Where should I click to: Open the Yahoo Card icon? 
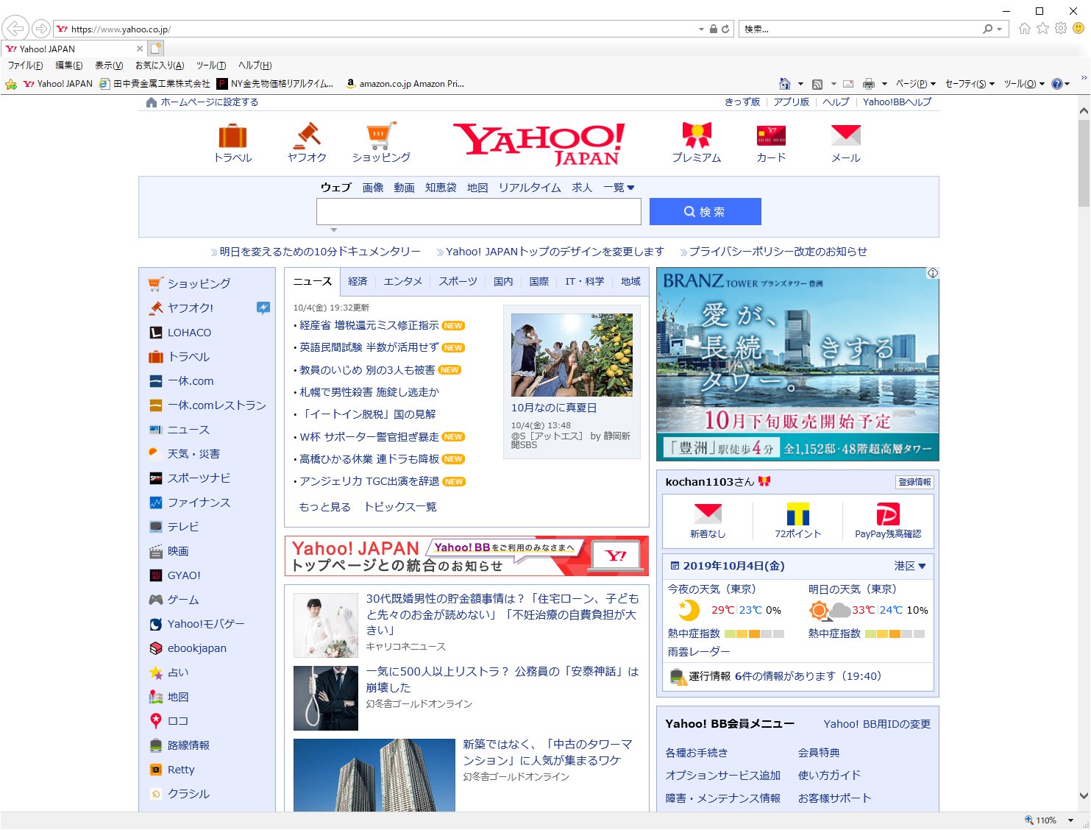771,136
